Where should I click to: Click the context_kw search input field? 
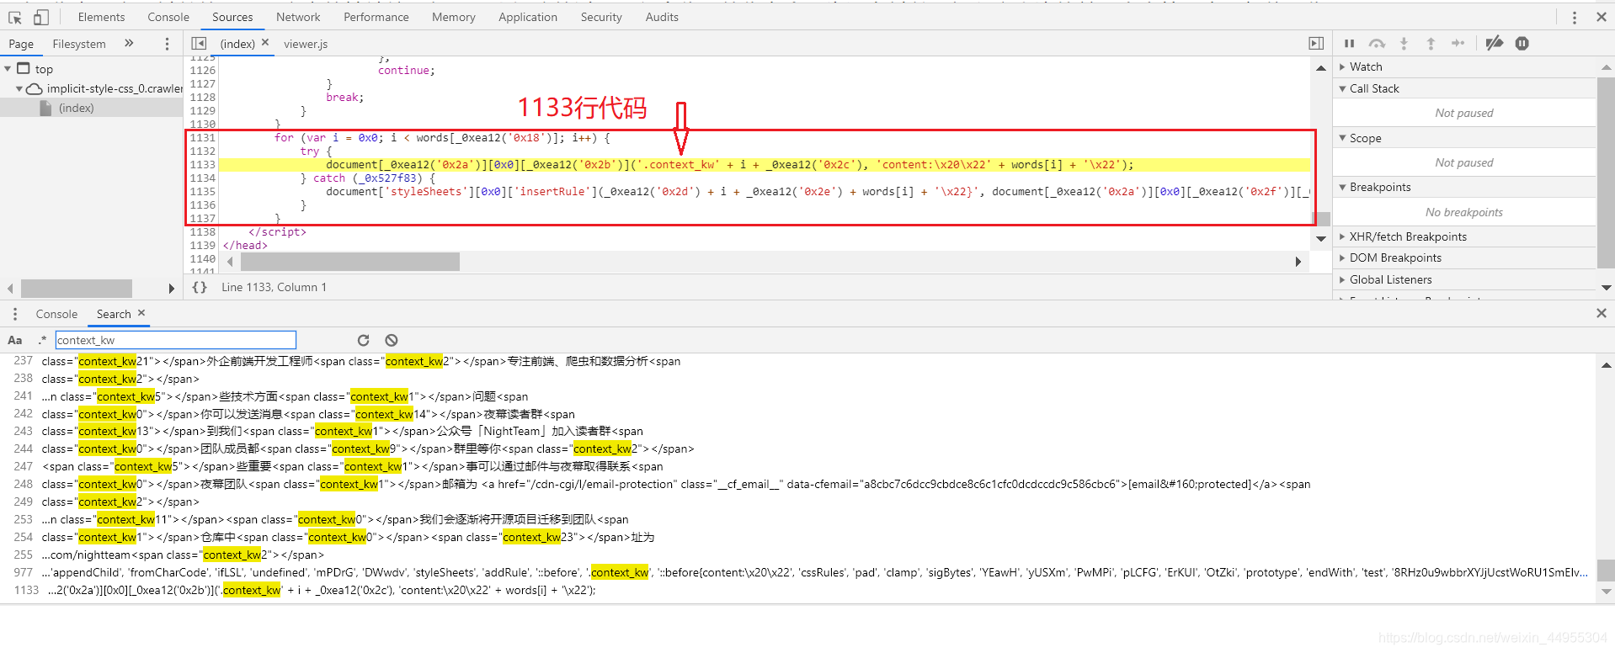coord(176,340)
